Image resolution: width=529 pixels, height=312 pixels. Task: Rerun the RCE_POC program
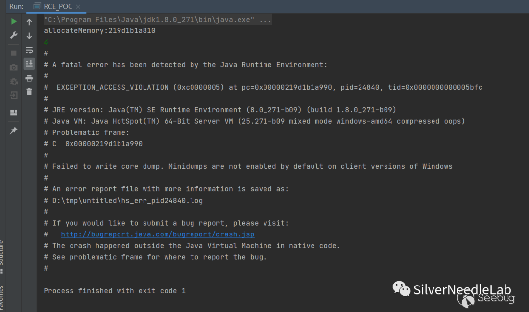click(14, 22)
